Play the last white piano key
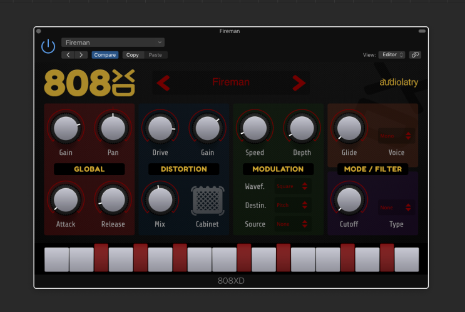The image size is (465, 312). tap(407, 259)
